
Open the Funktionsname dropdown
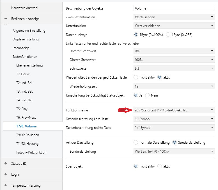[174, 110]
